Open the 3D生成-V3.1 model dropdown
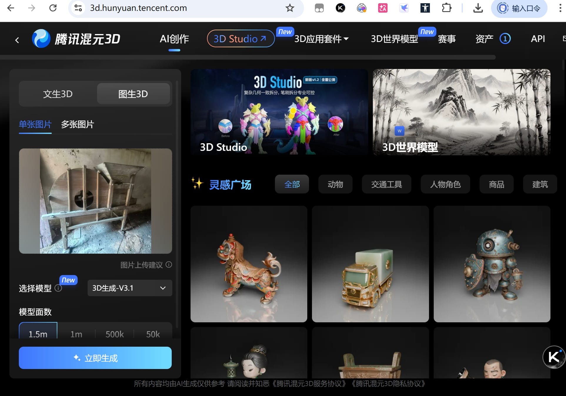 [130, 288]
